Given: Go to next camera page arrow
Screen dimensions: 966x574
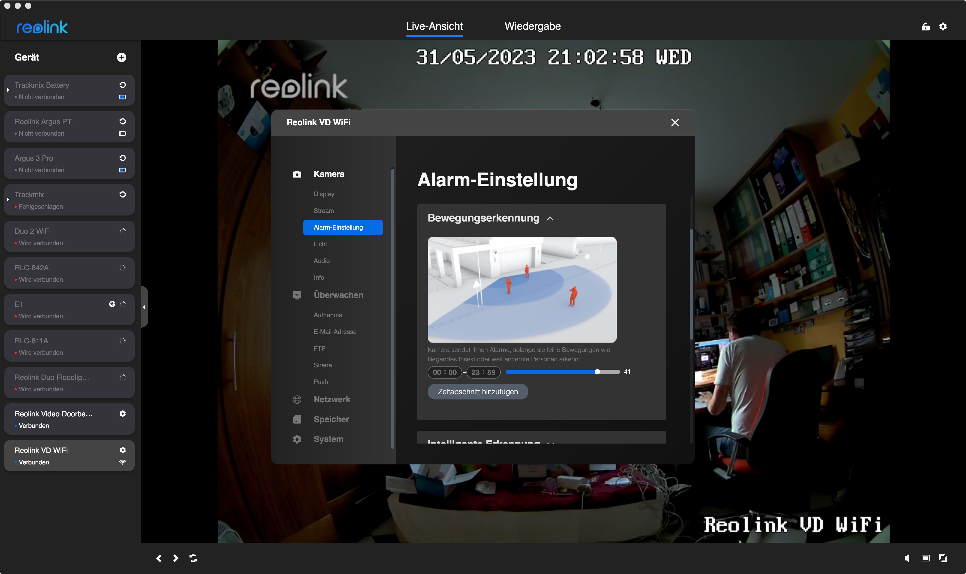Looking at the screenshot, I should (176, 558).
